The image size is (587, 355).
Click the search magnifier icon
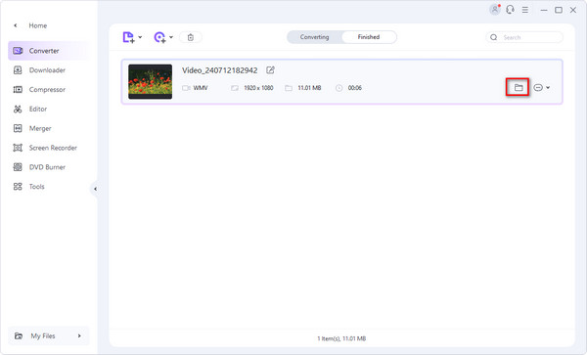494,37
